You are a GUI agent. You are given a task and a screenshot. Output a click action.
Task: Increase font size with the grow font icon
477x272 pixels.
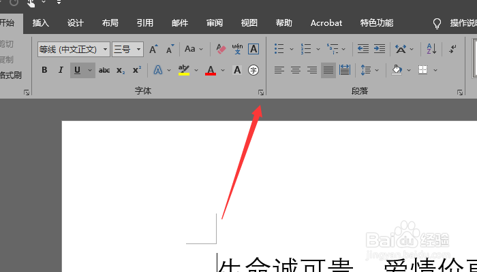(153, 49)
